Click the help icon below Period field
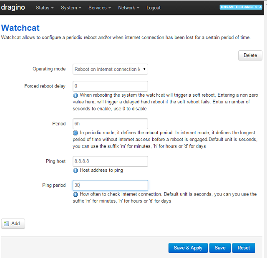 (x=75, y=133)
